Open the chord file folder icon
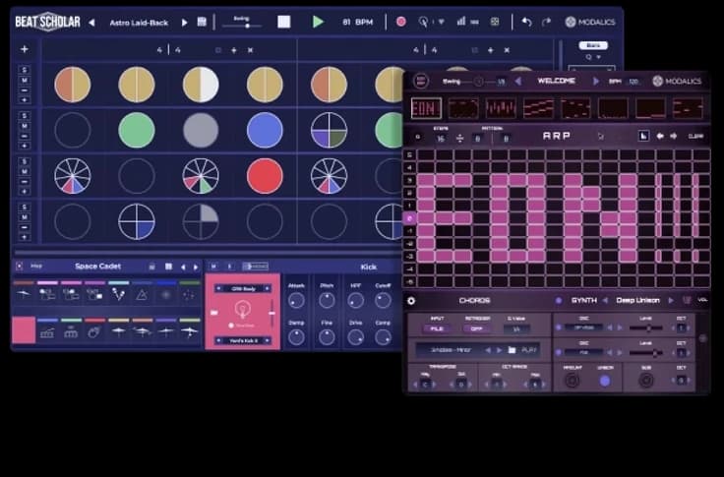The height and width of the screenshot is (477, 724). coord(512,350)
